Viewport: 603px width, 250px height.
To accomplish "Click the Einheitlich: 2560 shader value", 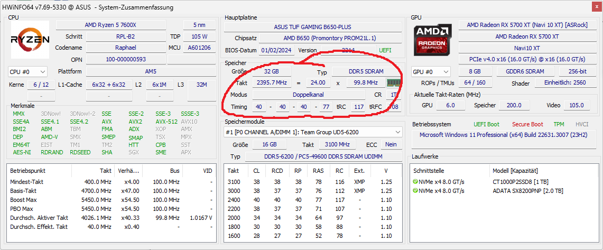I will coord(565,82).
